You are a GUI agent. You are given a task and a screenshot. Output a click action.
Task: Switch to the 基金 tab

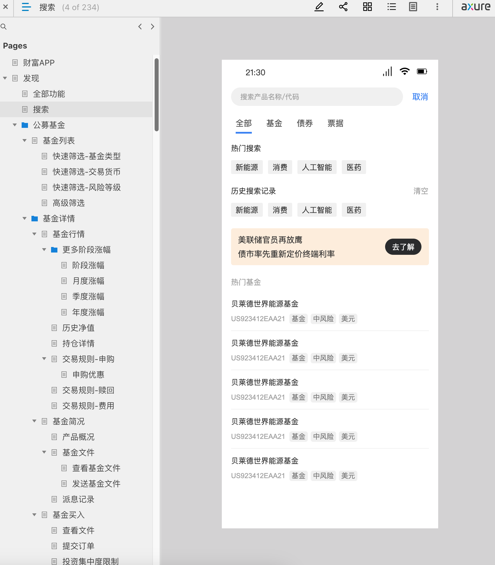pyautogui.click(x=274, y=124)
